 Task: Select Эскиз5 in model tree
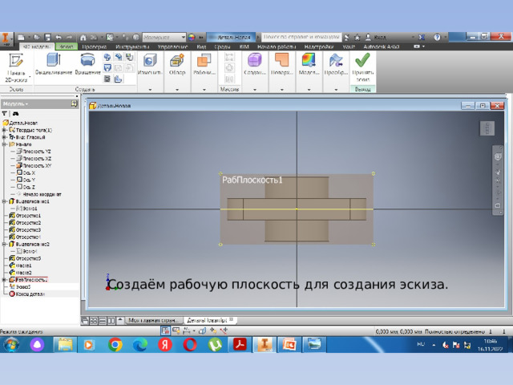20,287
